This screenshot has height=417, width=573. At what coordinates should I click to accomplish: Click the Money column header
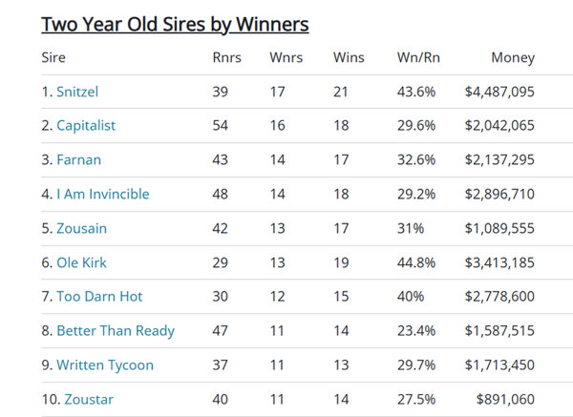coord(513,57)
